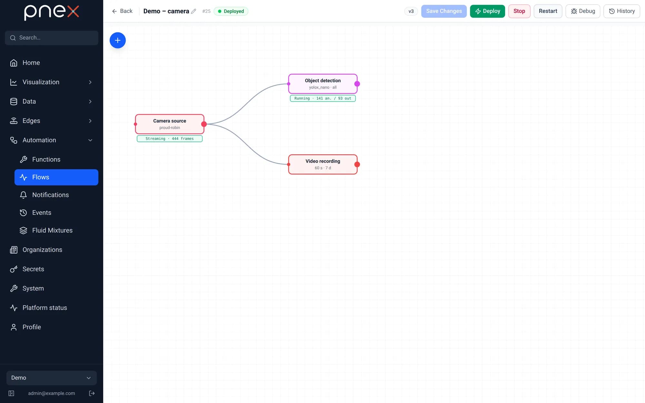Open Fluid Mixtures in the sidebar
This screenshot has height=403, width=645.
[x=56, y=231]
